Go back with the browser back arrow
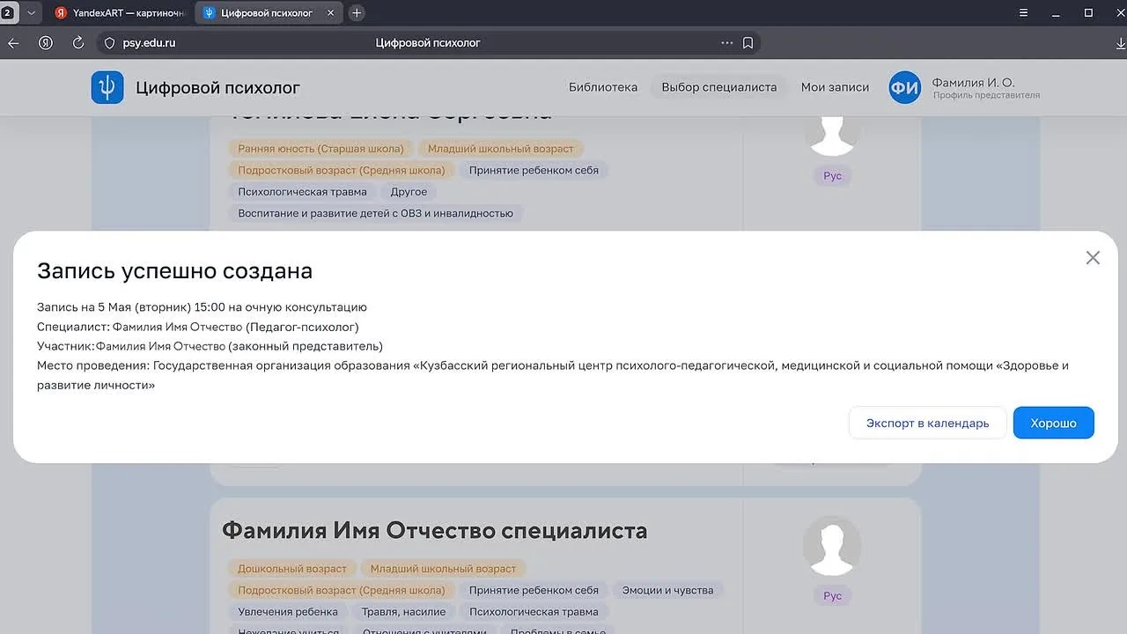The image size is (1127, 634). point(13,42)
